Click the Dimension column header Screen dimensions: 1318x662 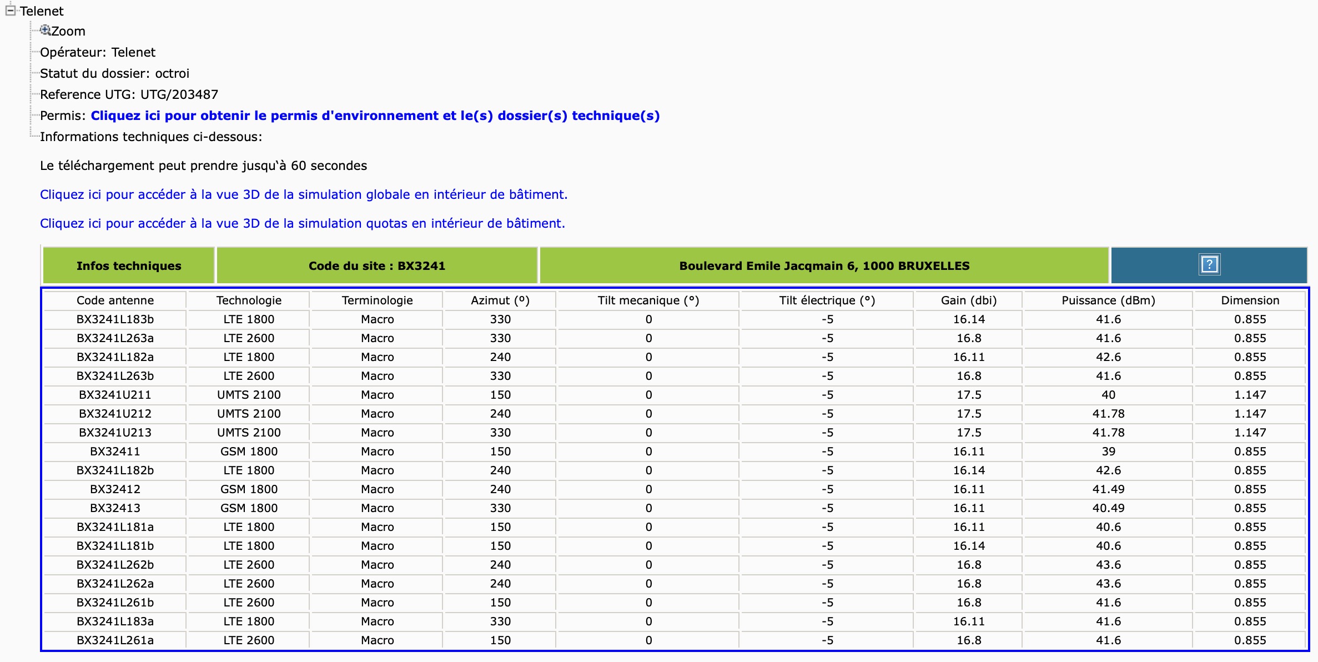(x=1250, y=300)
